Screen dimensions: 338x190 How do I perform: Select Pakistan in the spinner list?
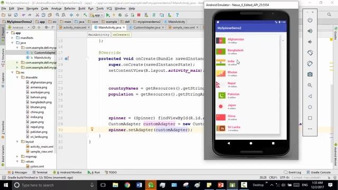248,96
